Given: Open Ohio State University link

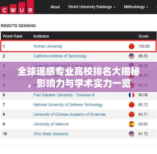Looking at the screenshot, I should tap(51, 134).
